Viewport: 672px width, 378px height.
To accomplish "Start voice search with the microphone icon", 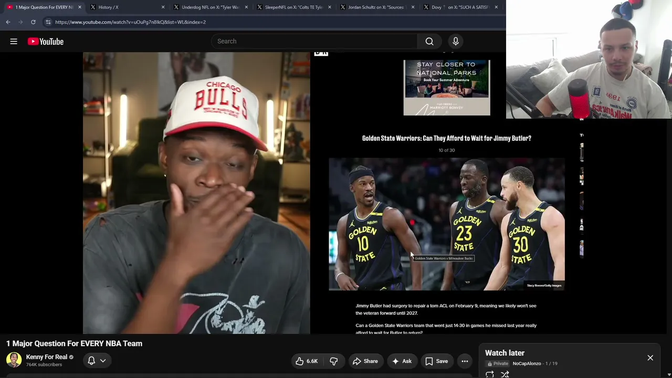I will pyautogui.click(x=456, y=41).
